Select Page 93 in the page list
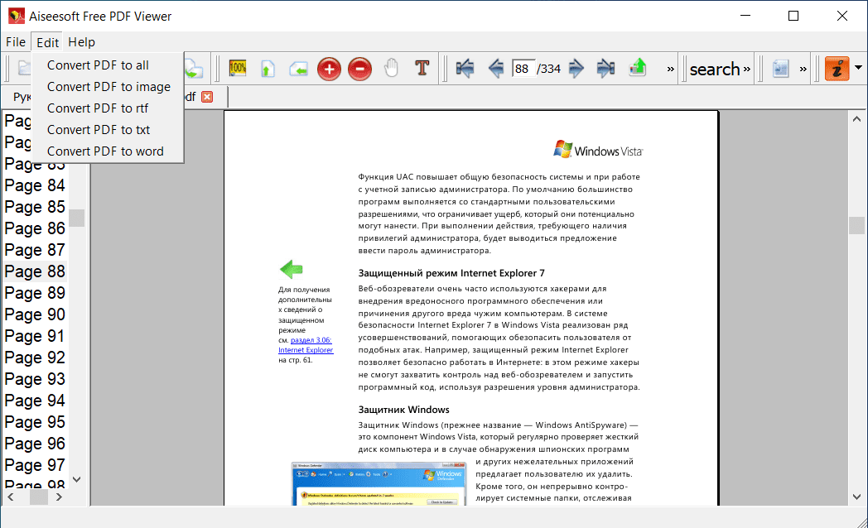This screenshot has width=868, height=528. [x=35, y=379]
